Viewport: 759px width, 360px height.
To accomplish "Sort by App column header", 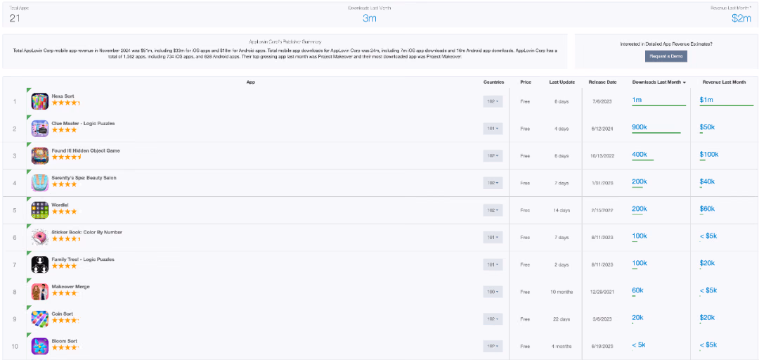I will (x=250, y=82).
